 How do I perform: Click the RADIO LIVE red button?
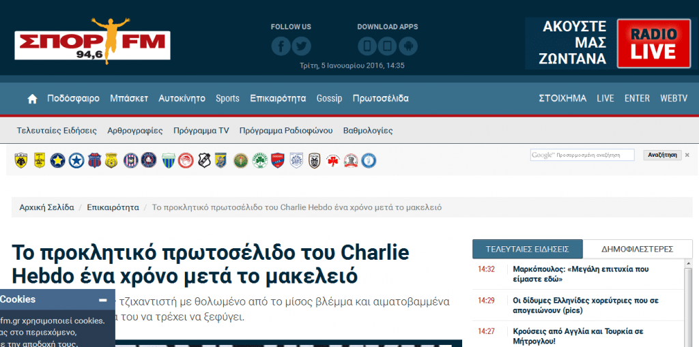click(x=653, y=44)
